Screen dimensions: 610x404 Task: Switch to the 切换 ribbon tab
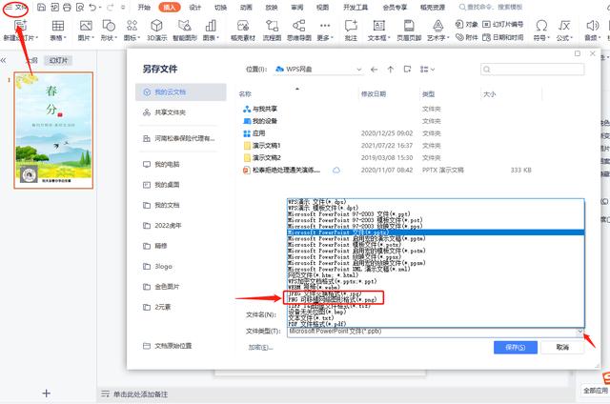click(x=220, y=8)
